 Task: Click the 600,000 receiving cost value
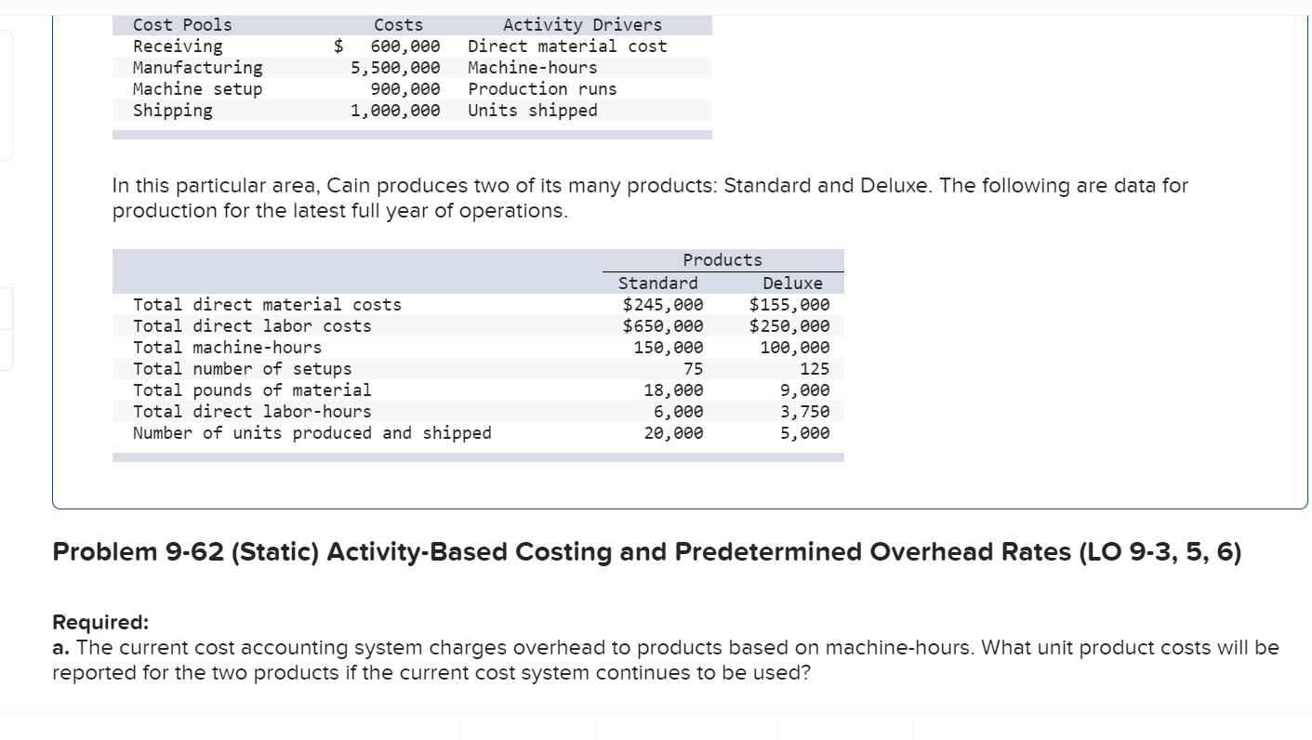405,46
